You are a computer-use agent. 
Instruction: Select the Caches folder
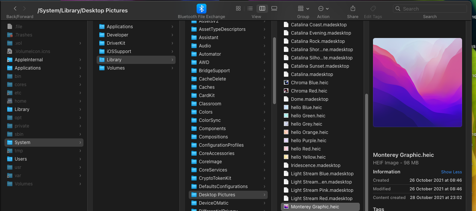[228, 87]
